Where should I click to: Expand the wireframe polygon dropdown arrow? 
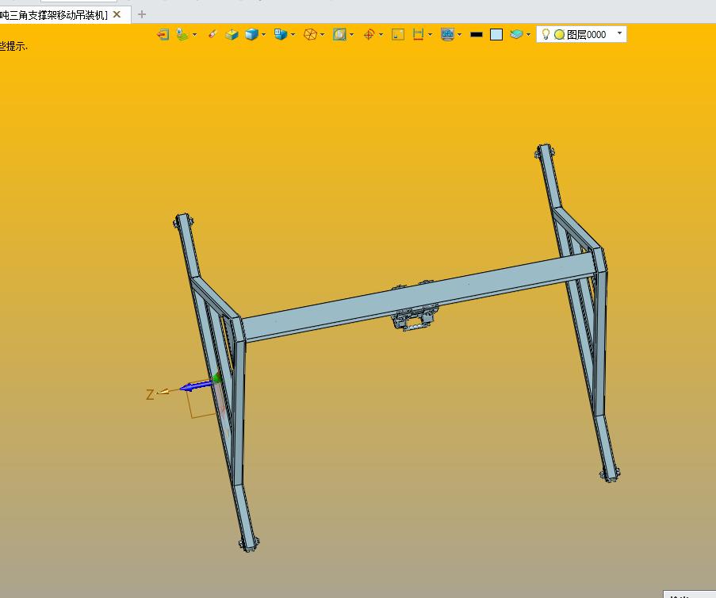tap(323, 35)
